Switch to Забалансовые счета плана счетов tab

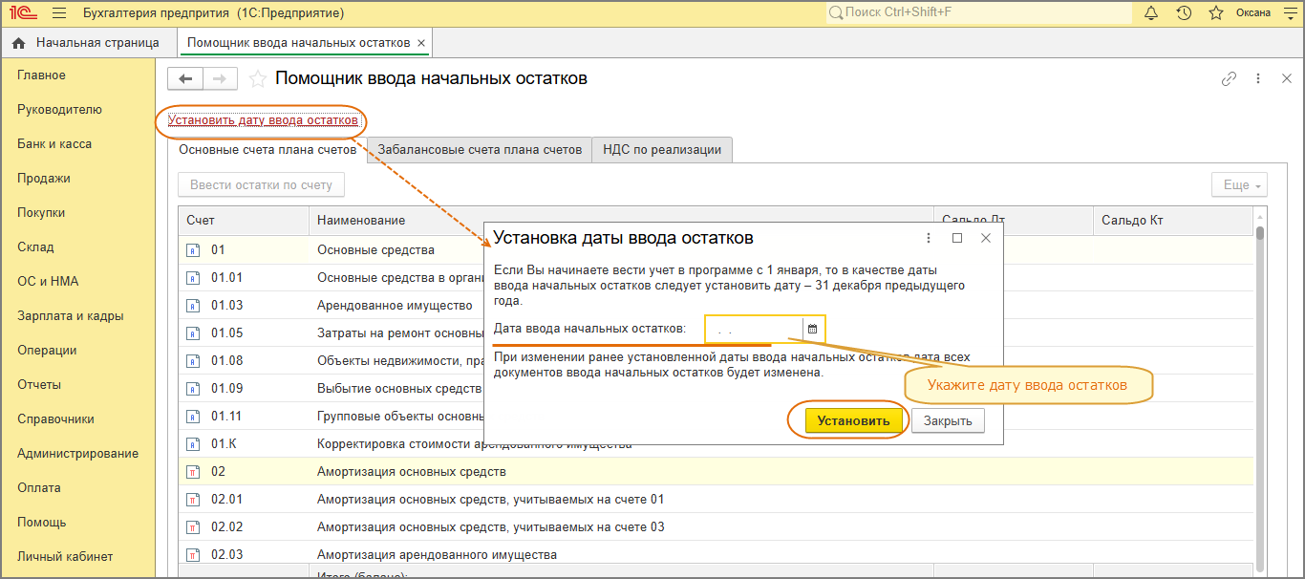pos(480,150)
